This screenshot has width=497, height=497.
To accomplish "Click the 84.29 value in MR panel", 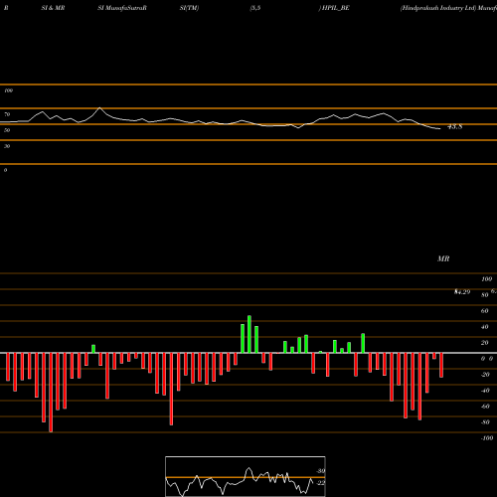I will [462, 292].
